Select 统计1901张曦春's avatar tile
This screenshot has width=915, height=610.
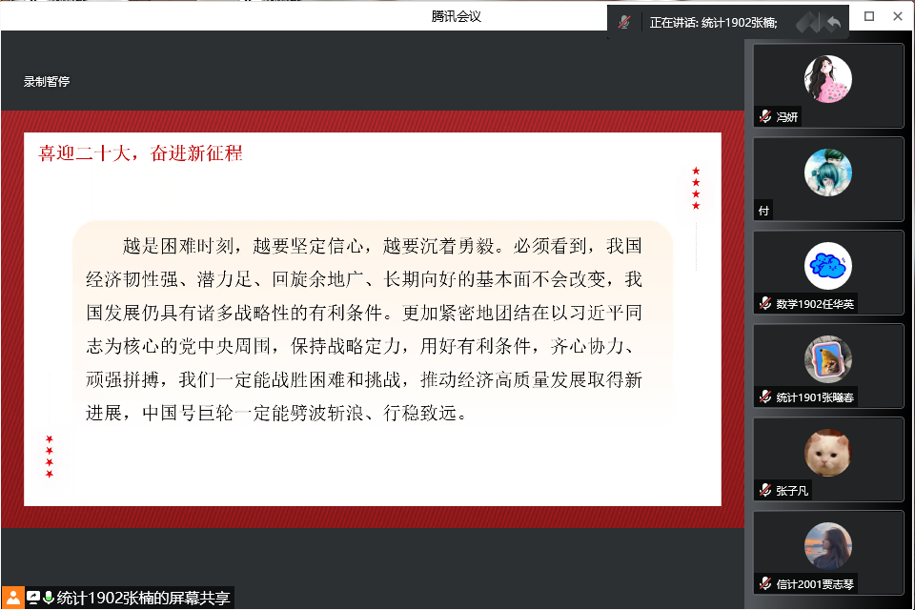[828, 359]
